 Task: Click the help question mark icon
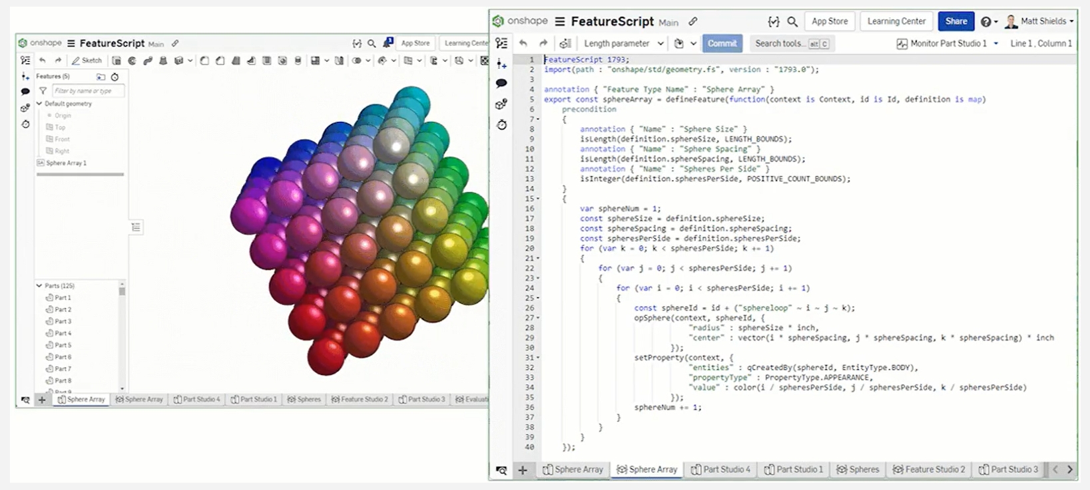[x=986, y=22]
